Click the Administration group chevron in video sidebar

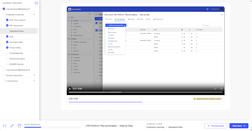90,55
